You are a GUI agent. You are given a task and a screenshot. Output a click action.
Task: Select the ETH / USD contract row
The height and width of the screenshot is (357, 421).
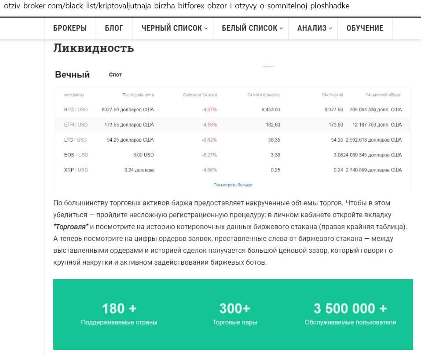click(76, 125)
